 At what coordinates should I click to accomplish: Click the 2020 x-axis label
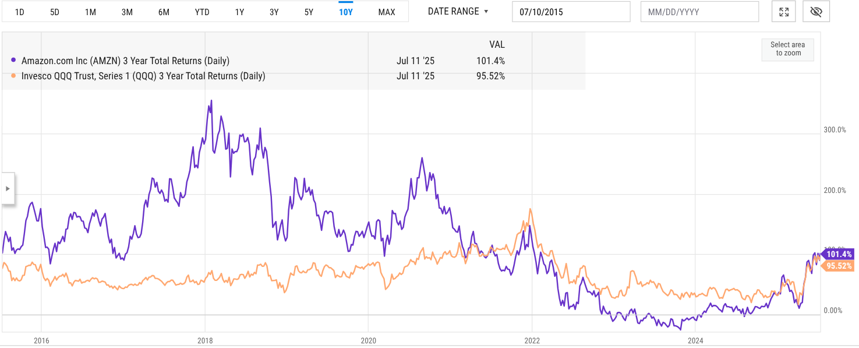(x=368, y=340)
